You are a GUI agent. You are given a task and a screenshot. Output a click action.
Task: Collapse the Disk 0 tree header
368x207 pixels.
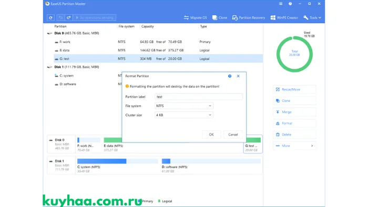[73, 33]
